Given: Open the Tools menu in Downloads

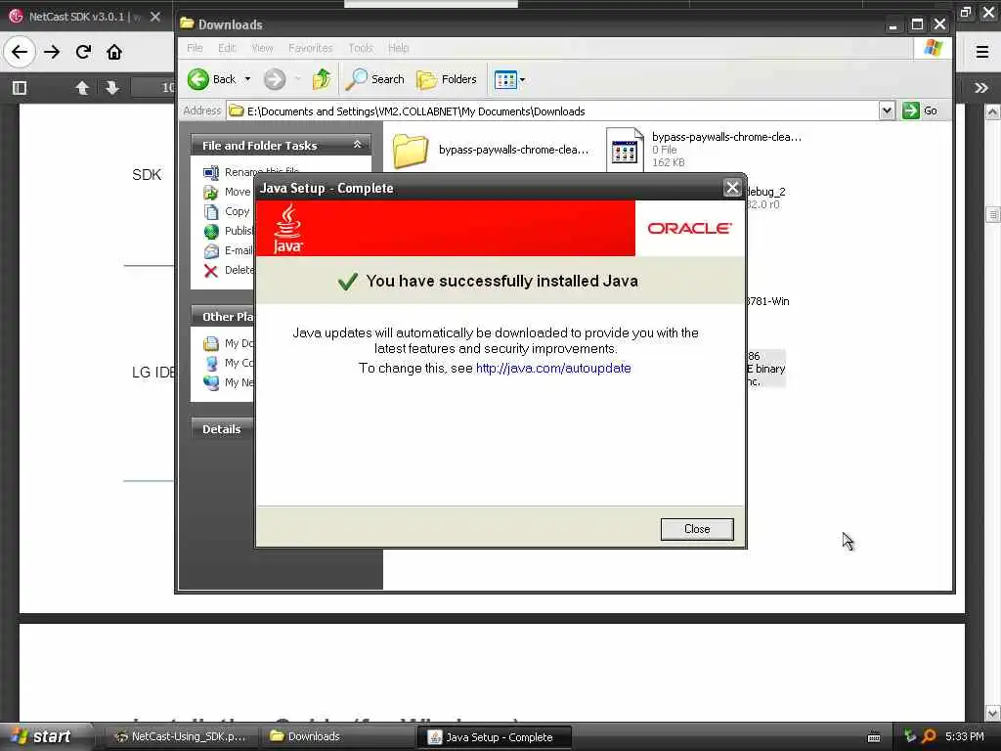Looking at the screenshot, I should tap(360, 48).
